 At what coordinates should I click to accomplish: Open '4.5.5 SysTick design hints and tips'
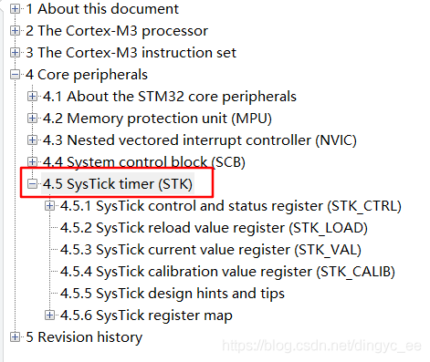173,294
